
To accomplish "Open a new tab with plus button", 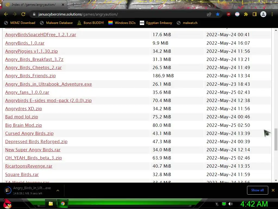I will pos(73,5).
